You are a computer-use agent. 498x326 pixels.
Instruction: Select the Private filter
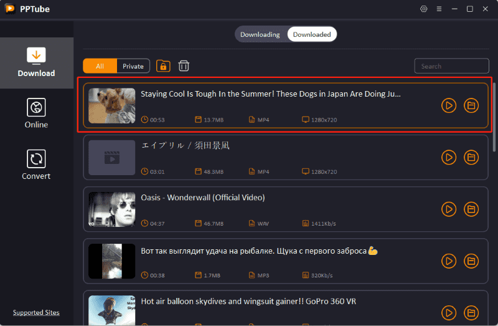pyautogui.click(x=133, y=66)
